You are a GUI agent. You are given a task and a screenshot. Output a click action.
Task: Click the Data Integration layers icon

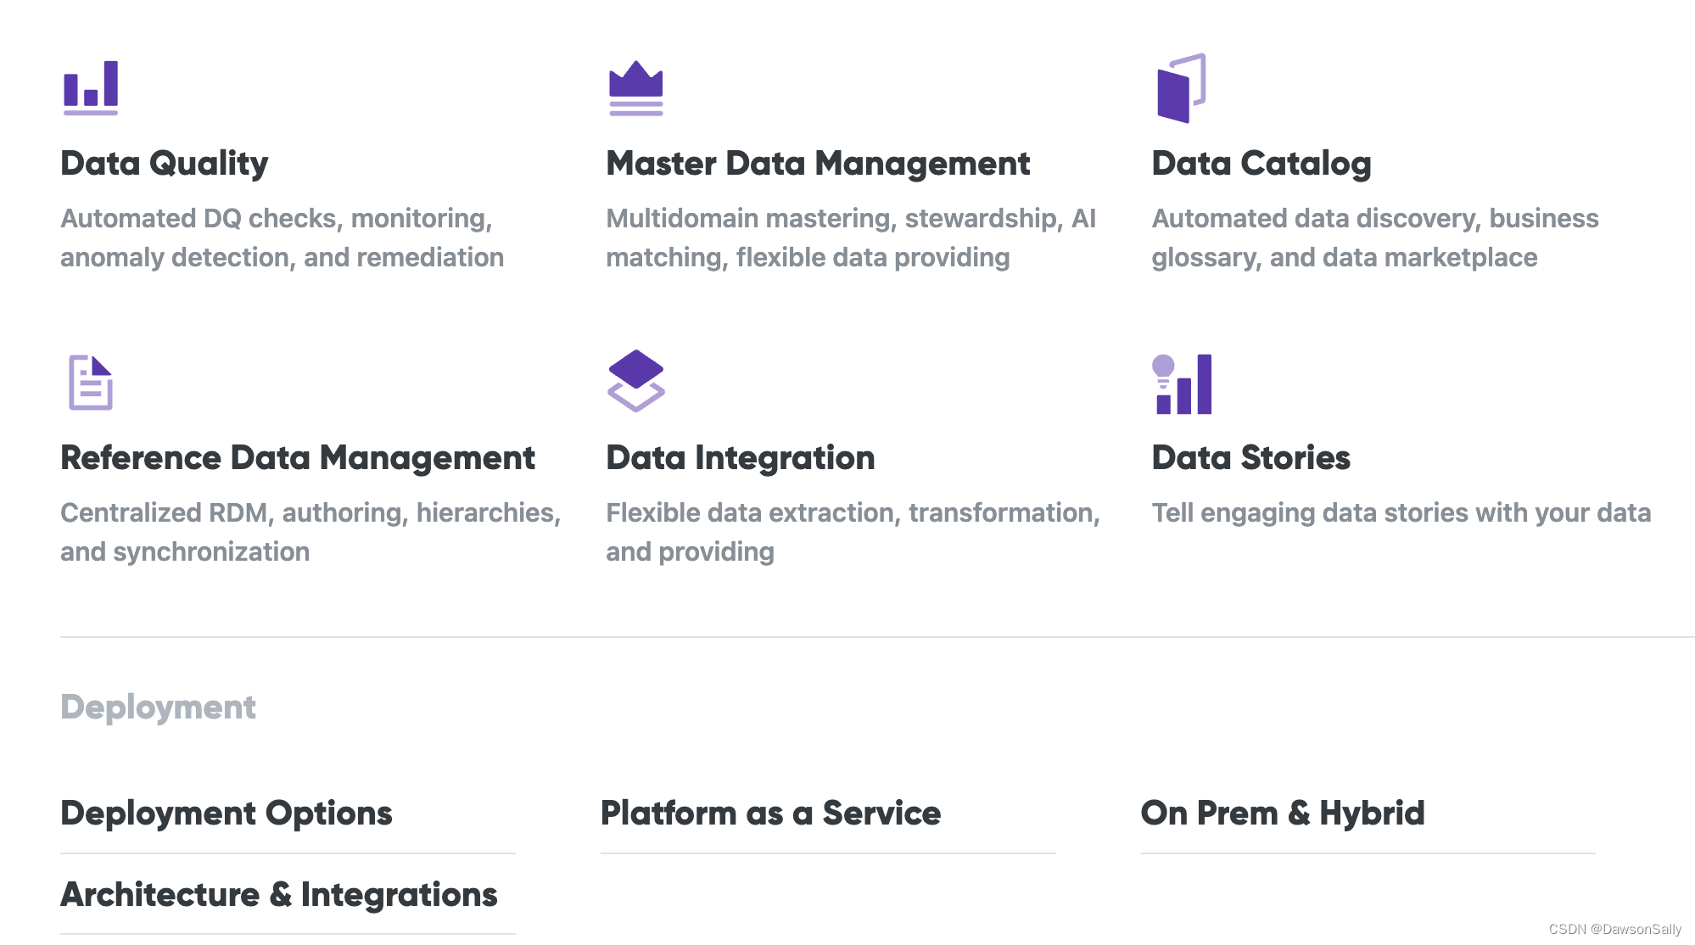635,381
